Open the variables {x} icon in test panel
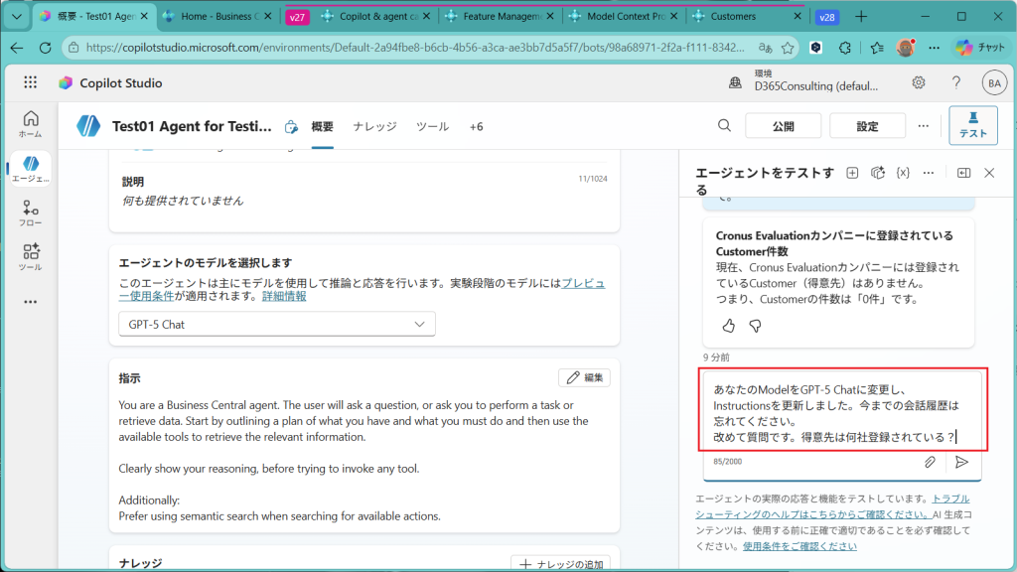Viewport: 1017px width, 572px height. coord(903,173)
